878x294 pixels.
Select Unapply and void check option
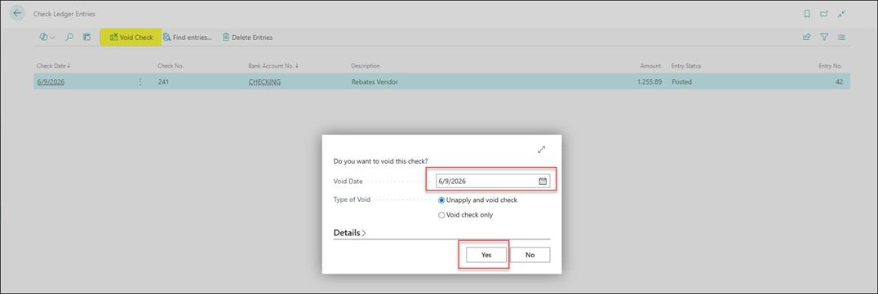477,200
